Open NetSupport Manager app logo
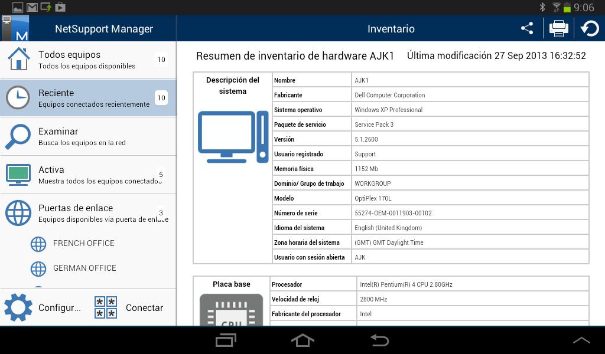The image size is (605, 354). [15, 28]
